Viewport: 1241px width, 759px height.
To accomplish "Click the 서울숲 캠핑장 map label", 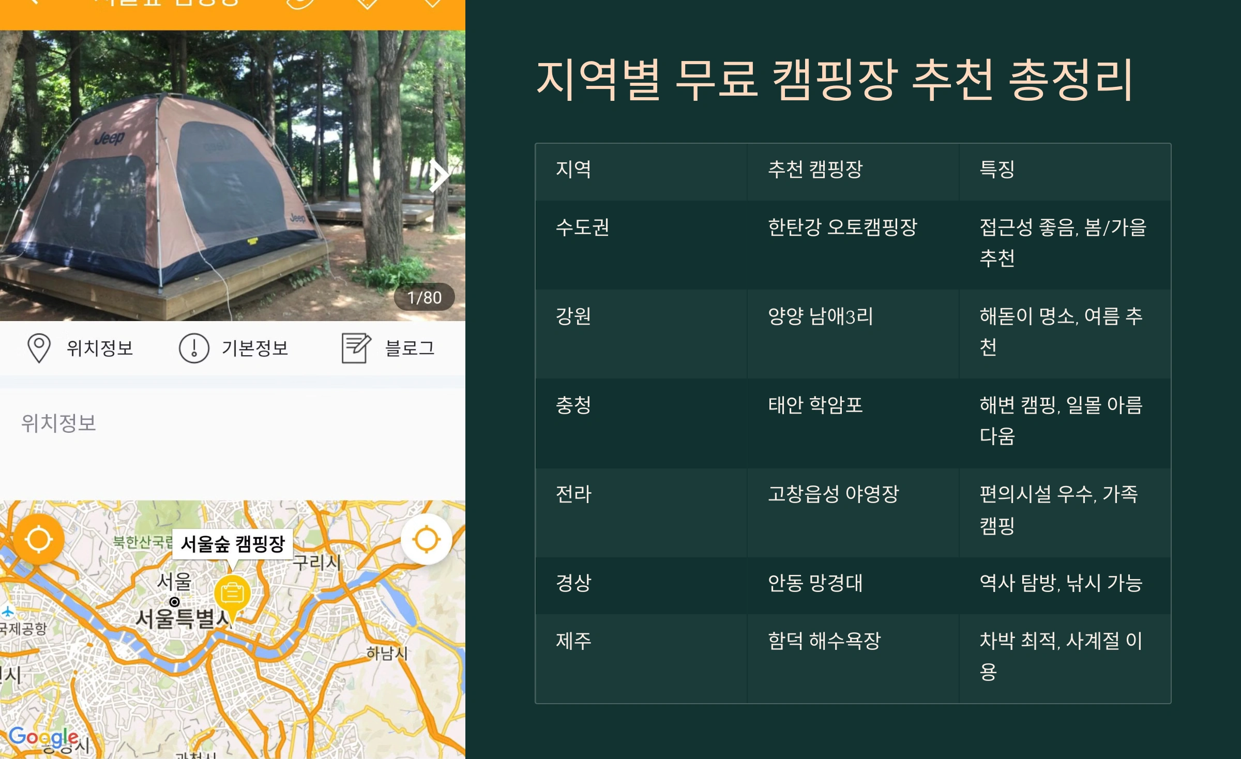I will pos(233,544).
